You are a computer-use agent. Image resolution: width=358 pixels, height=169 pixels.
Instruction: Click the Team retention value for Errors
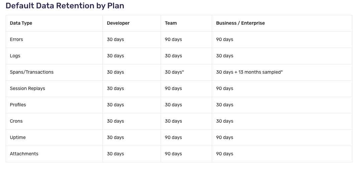pyautogui.click(x=173, y=39)
